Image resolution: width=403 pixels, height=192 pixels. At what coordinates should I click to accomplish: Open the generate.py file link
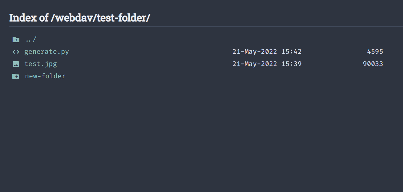(x=47, y=51)
